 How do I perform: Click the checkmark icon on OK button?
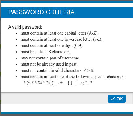tap(113, 99)
